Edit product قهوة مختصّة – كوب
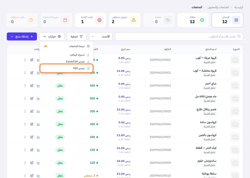The image size is (250, 178). (x=32, y=73)
